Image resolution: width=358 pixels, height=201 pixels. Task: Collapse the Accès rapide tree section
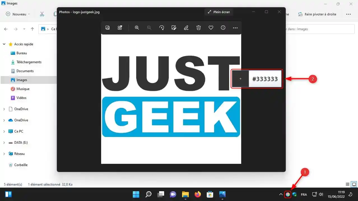[4, 44]
